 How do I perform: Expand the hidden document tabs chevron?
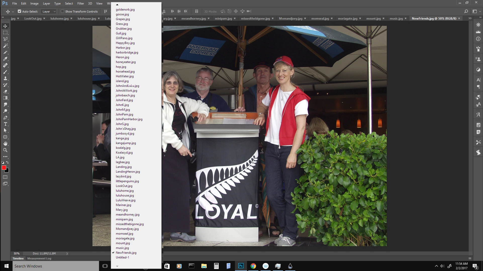pos(470,18)
